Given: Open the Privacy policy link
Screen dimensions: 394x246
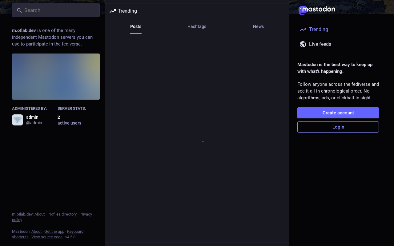Looking at the screenshot, I should [x=86, y=214].
